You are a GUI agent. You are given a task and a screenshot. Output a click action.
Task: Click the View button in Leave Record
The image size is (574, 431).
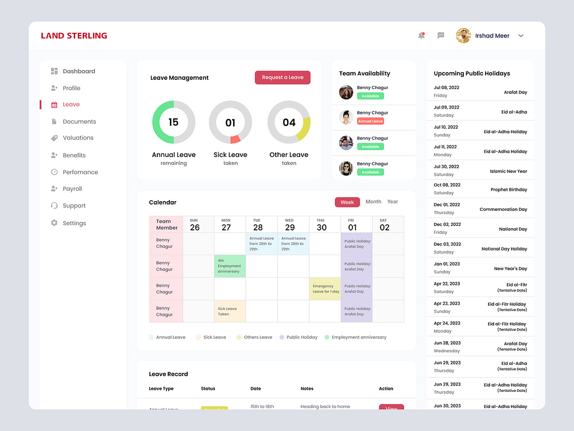coord(391,409)
